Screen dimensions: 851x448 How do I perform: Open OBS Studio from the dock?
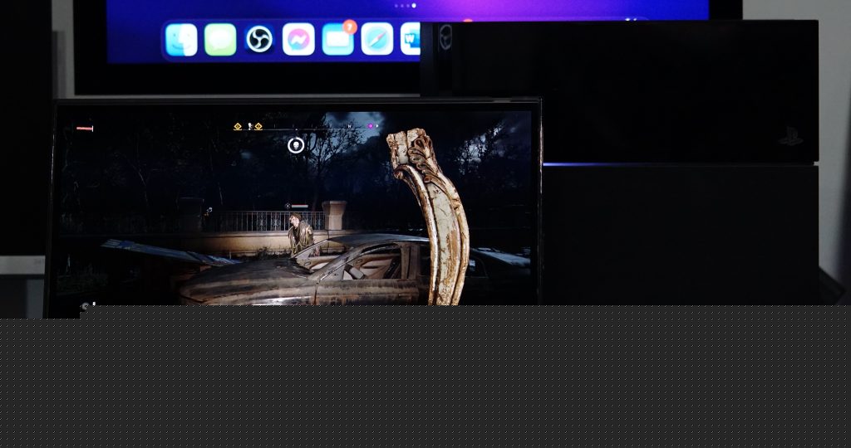(x=259, y=39)
